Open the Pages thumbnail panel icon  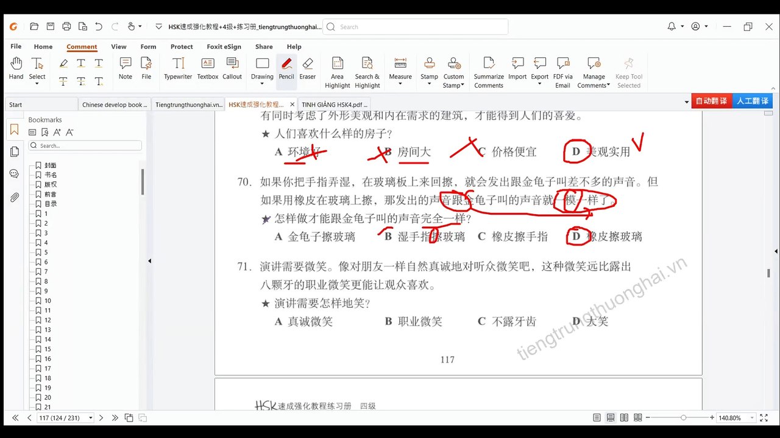pyautogui.click(x=14, y=151)
